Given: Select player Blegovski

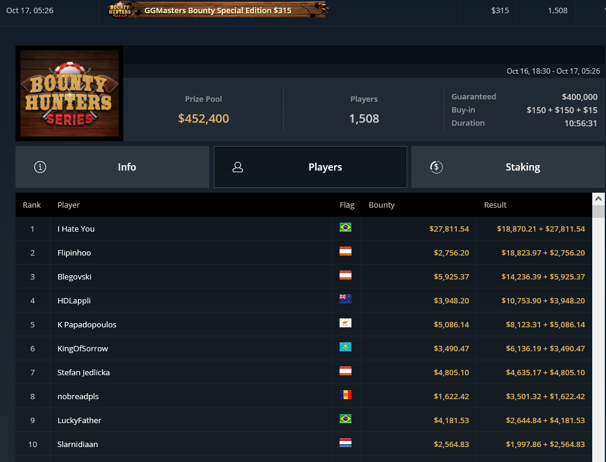Looking at the screenshot, I should [74, 276].
